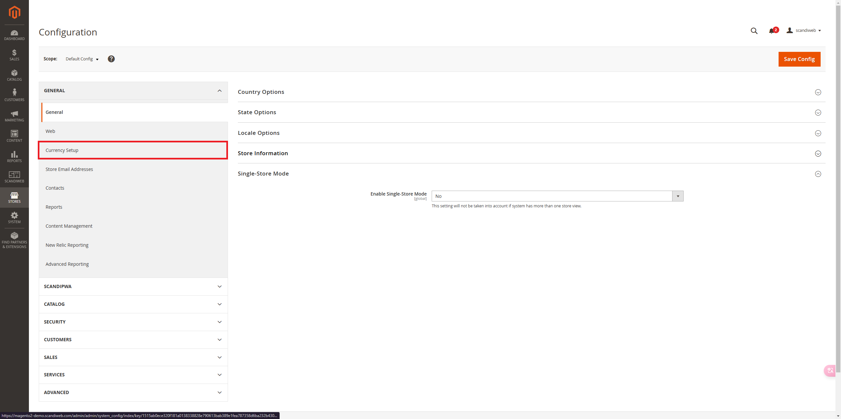Viewport: 841px width, 419px height.
Task: Open the Enable Single-Store Mode dropdown
Action: [557, 196]
